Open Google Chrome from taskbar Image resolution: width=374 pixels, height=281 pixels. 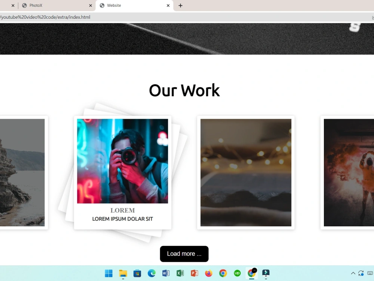(223, 273)
